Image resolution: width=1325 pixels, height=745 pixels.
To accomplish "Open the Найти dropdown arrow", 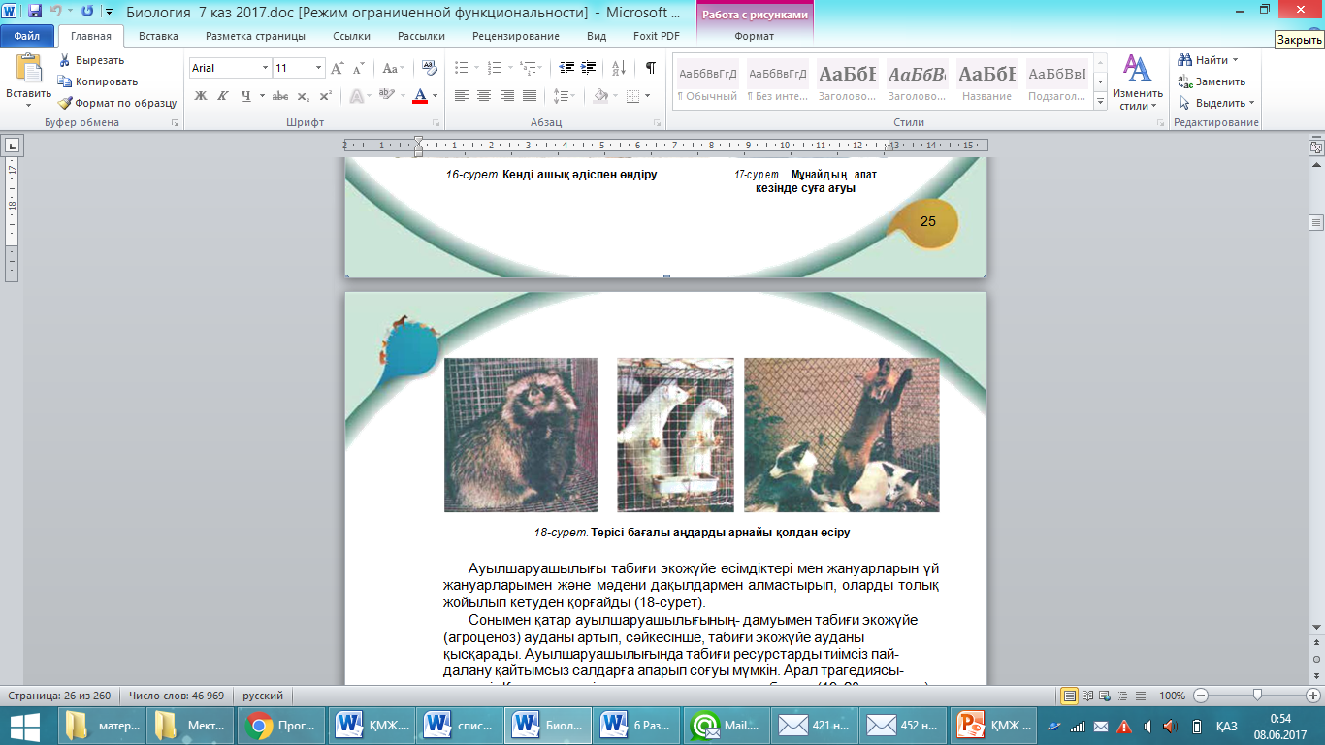I will (x=1236, y=60).
